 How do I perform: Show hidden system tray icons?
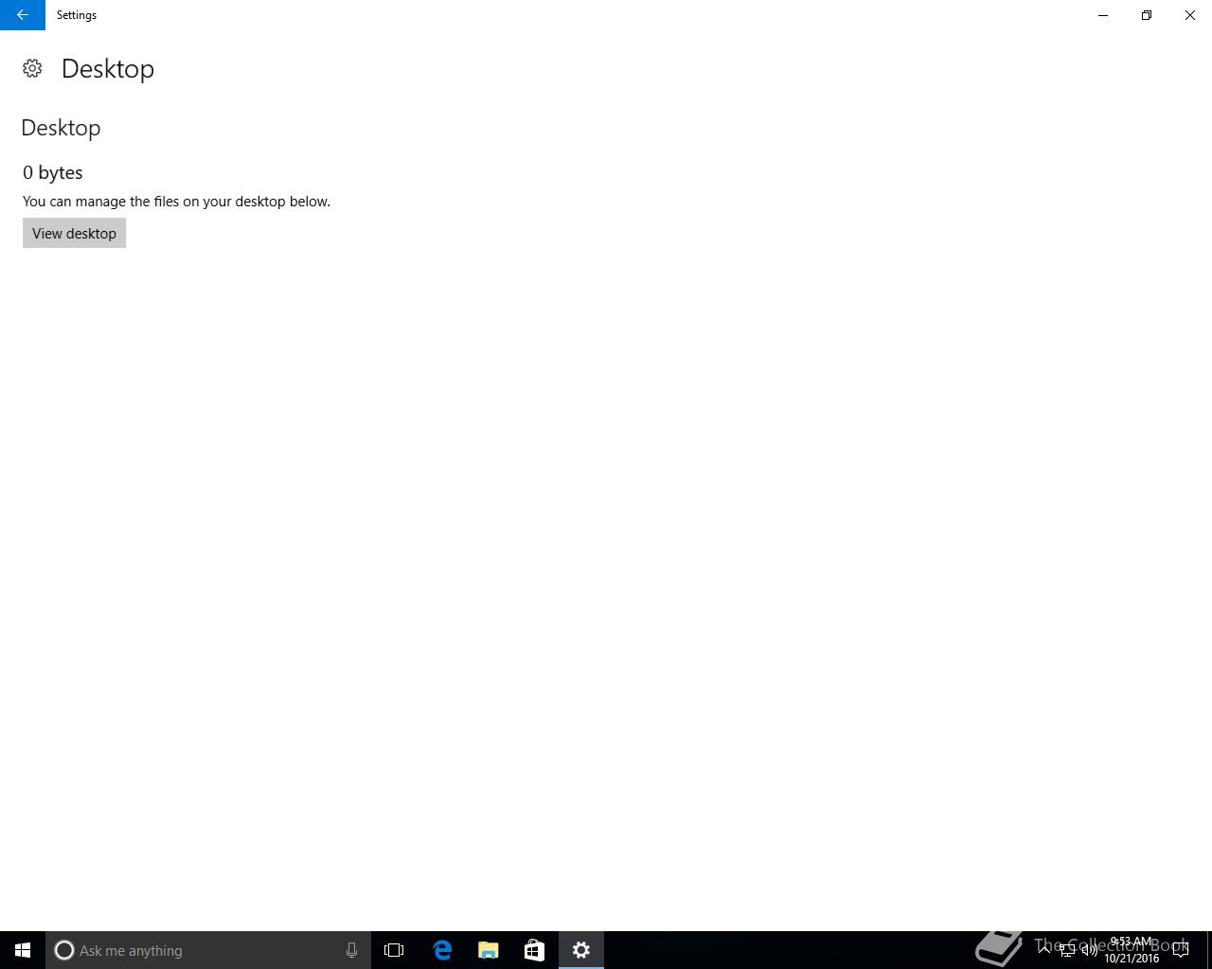click(1044, 950)
